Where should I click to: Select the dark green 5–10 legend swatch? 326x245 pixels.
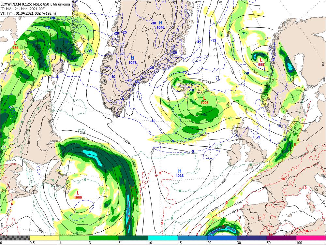click(133, 238)
